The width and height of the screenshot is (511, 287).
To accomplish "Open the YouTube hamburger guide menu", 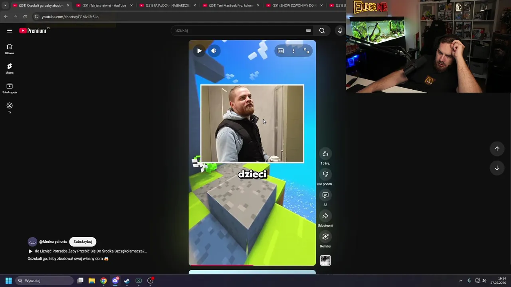I will 10,31.
